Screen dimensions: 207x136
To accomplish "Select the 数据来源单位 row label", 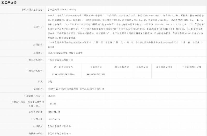I will [36, 133].
